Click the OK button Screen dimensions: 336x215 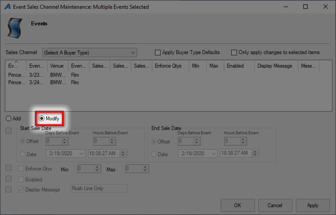tap(238, 205)
